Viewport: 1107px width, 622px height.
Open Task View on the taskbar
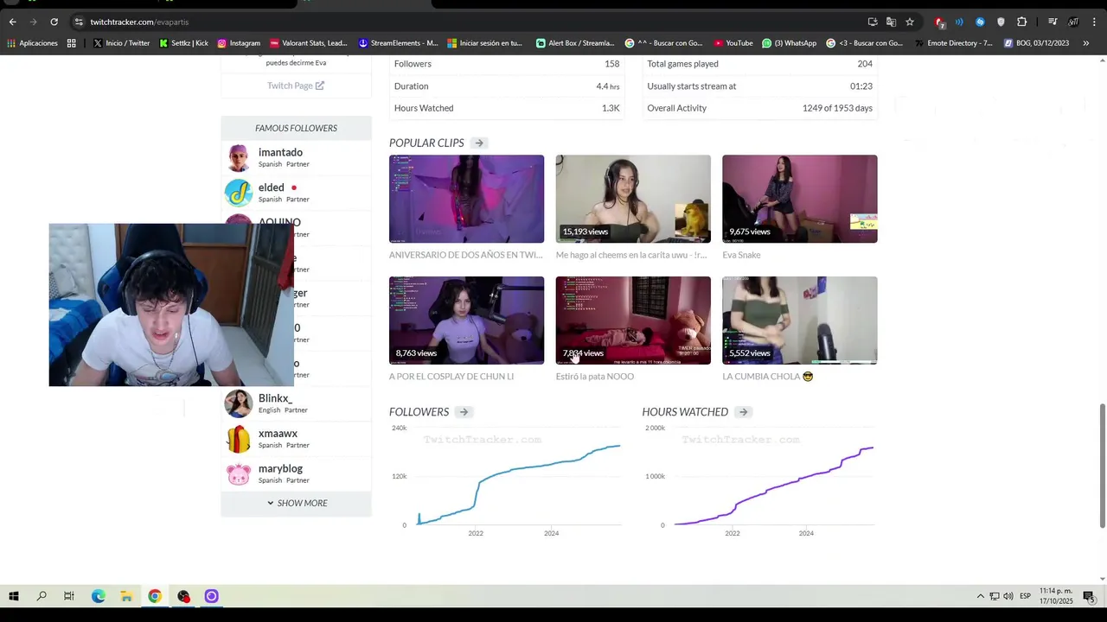pyautogui.click(x=69, y=596)
